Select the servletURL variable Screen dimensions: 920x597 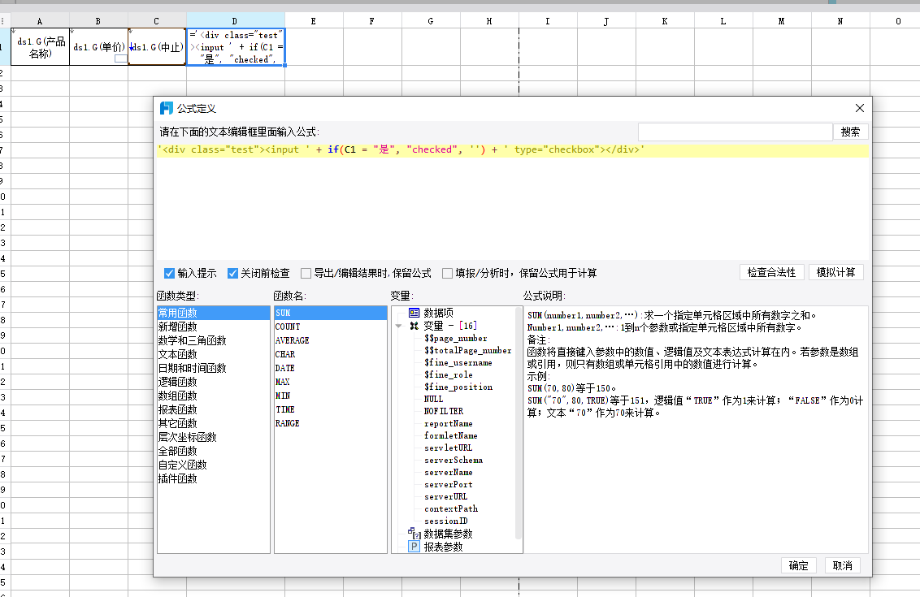click(x=449, y=448)
